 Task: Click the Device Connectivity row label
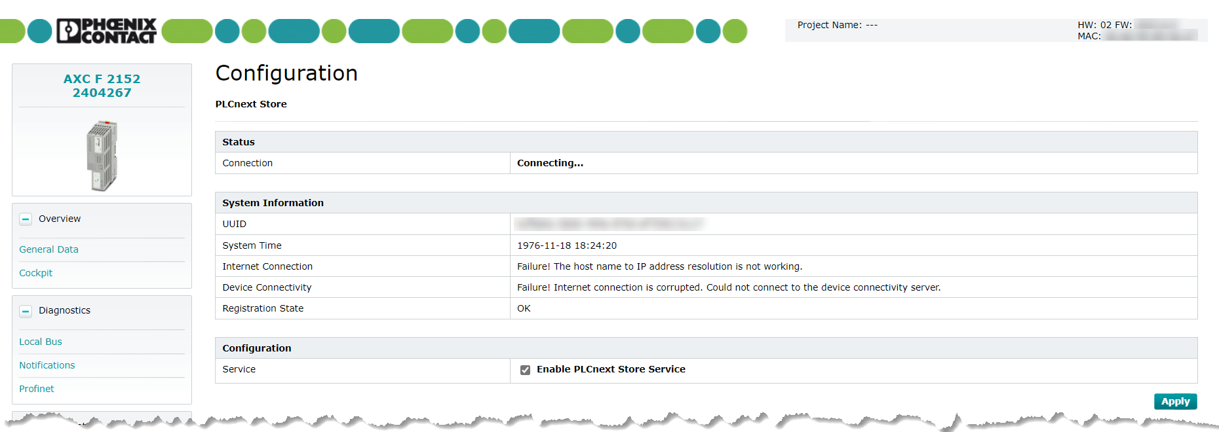[x=267, y=287]
